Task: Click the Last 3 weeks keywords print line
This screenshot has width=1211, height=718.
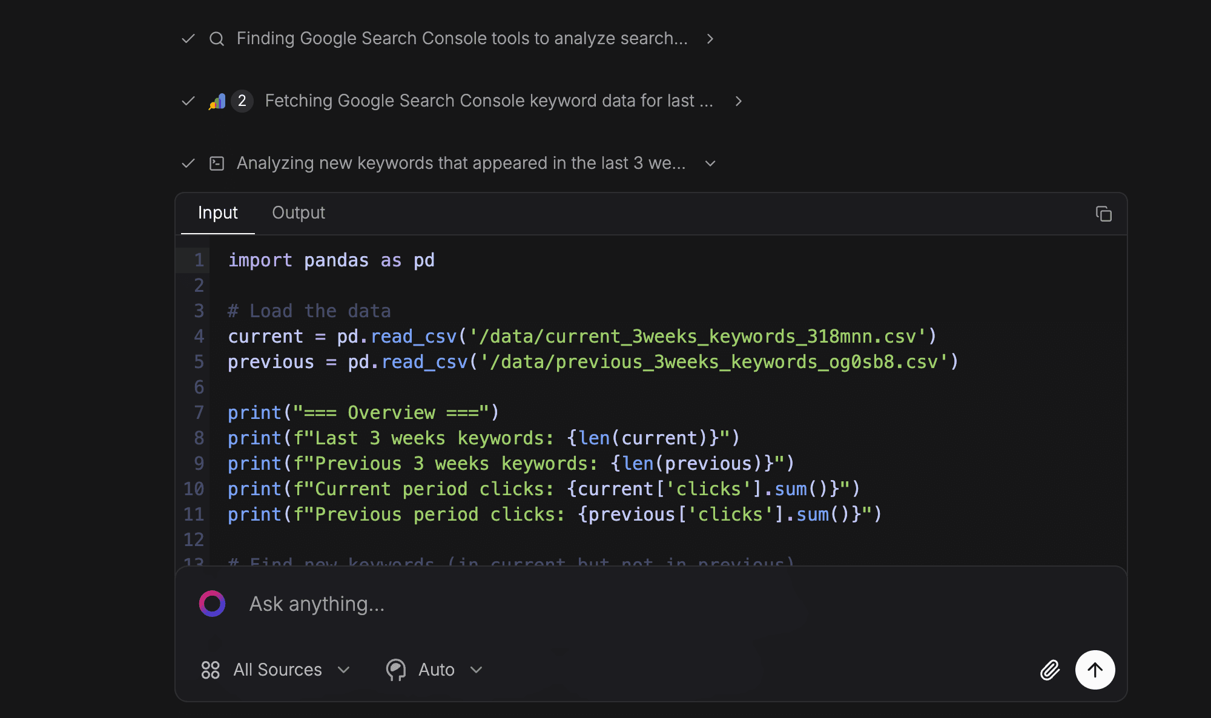Action: [484, 438]
